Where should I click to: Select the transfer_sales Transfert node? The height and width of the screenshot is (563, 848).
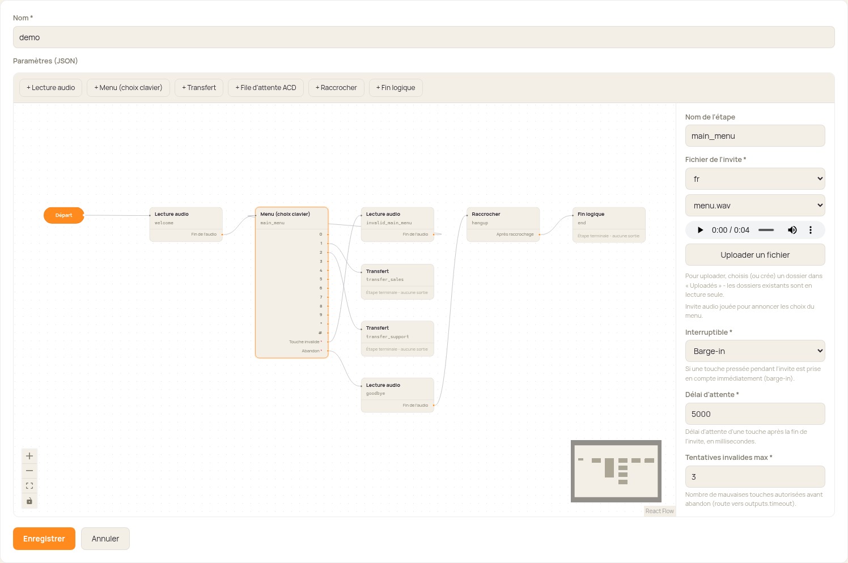[397, 281]
